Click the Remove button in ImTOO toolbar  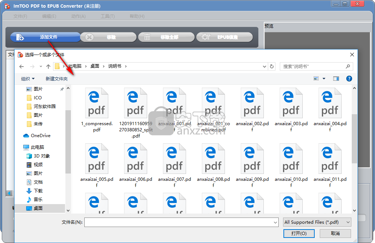(108, 37)
